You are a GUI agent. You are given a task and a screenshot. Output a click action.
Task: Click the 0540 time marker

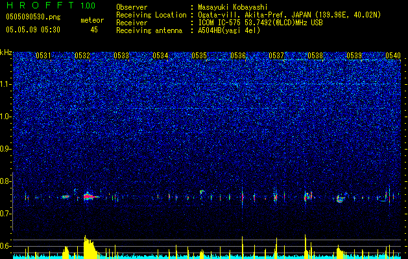coord(393,56)
